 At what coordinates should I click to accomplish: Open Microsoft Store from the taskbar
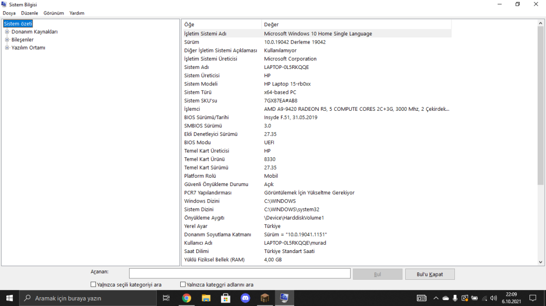tap(226, 298)
